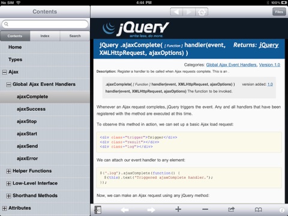Screen dimensions: 288x216
Task: Tap the Bluetooth status icon
Action: (268, 2)
